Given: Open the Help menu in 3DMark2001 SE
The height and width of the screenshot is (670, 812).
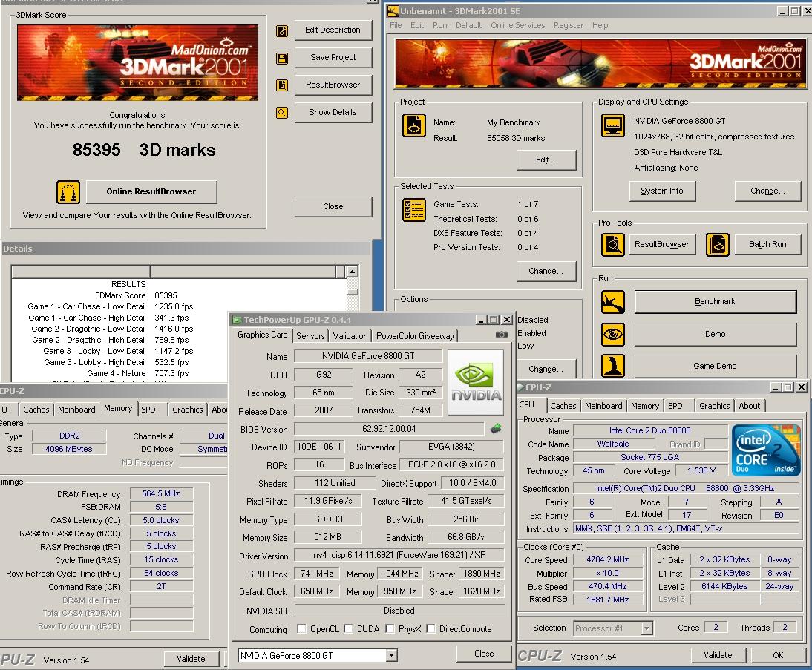Looking at the screenshot, I should tap(600, 25).
